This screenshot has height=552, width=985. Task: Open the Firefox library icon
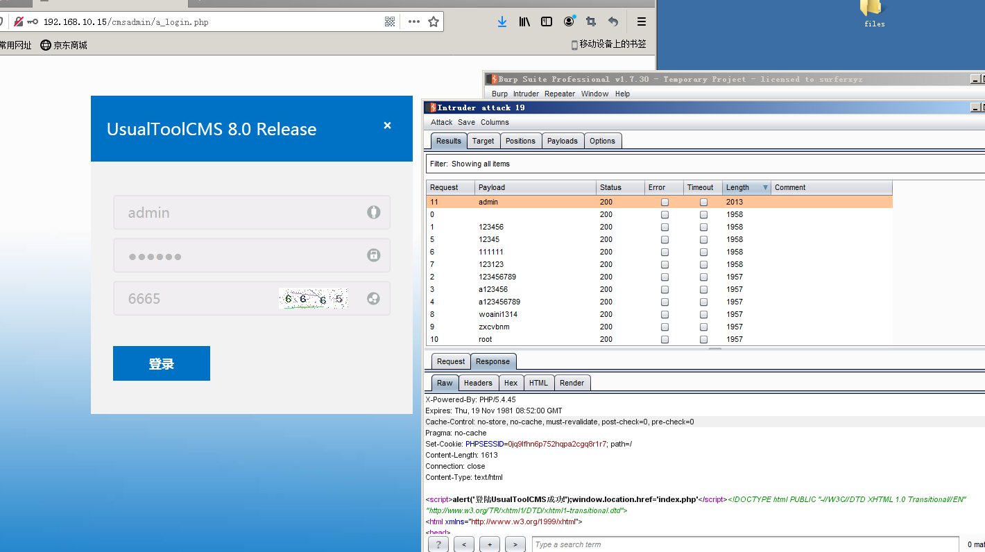coord(524,21)
